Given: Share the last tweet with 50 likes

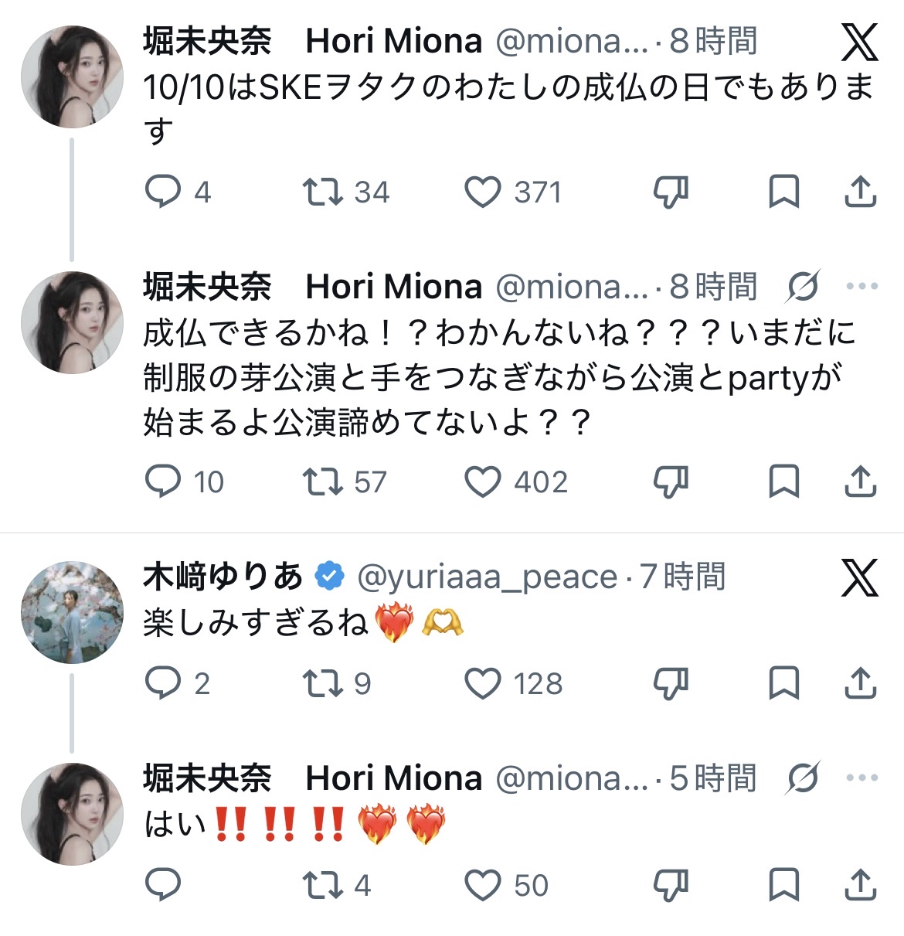Looking at the screenshot, I should 860,885.
